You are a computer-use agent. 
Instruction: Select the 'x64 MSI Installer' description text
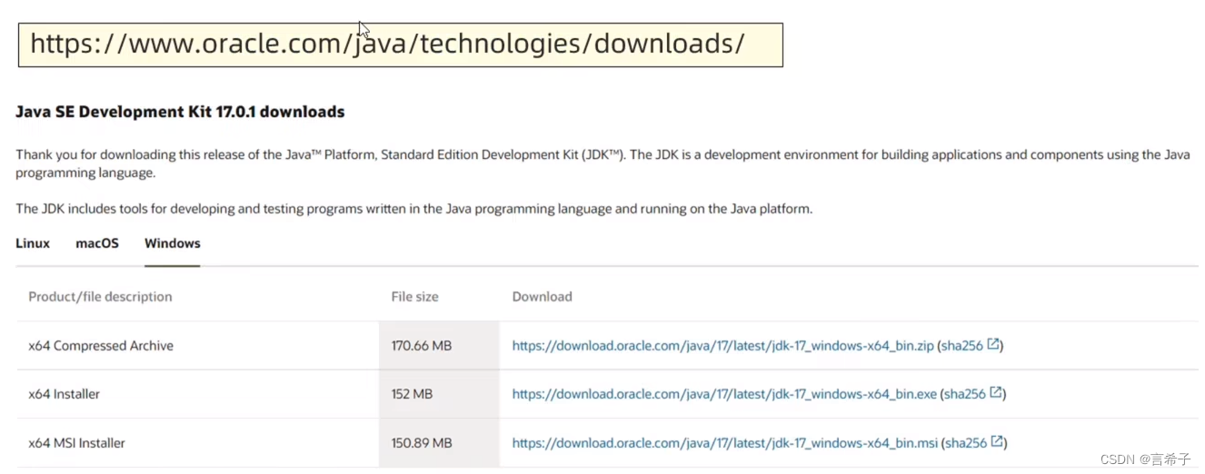77,443
